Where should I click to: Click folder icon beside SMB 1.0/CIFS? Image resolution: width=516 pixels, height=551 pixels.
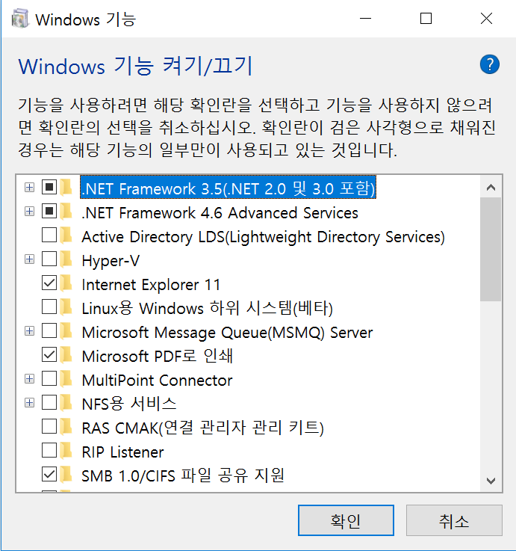pos(66,475)
